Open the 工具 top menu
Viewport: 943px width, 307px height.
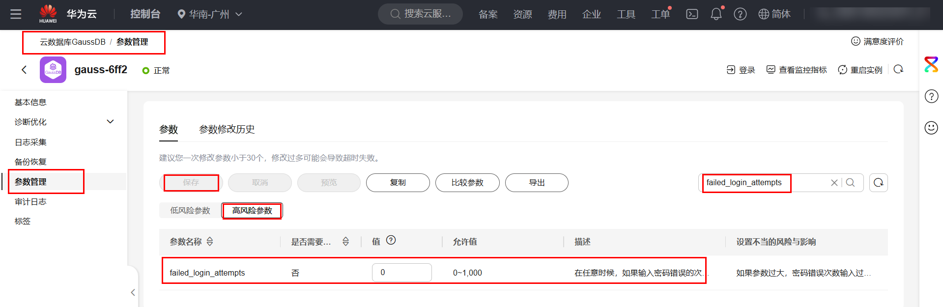pos(626,14)
